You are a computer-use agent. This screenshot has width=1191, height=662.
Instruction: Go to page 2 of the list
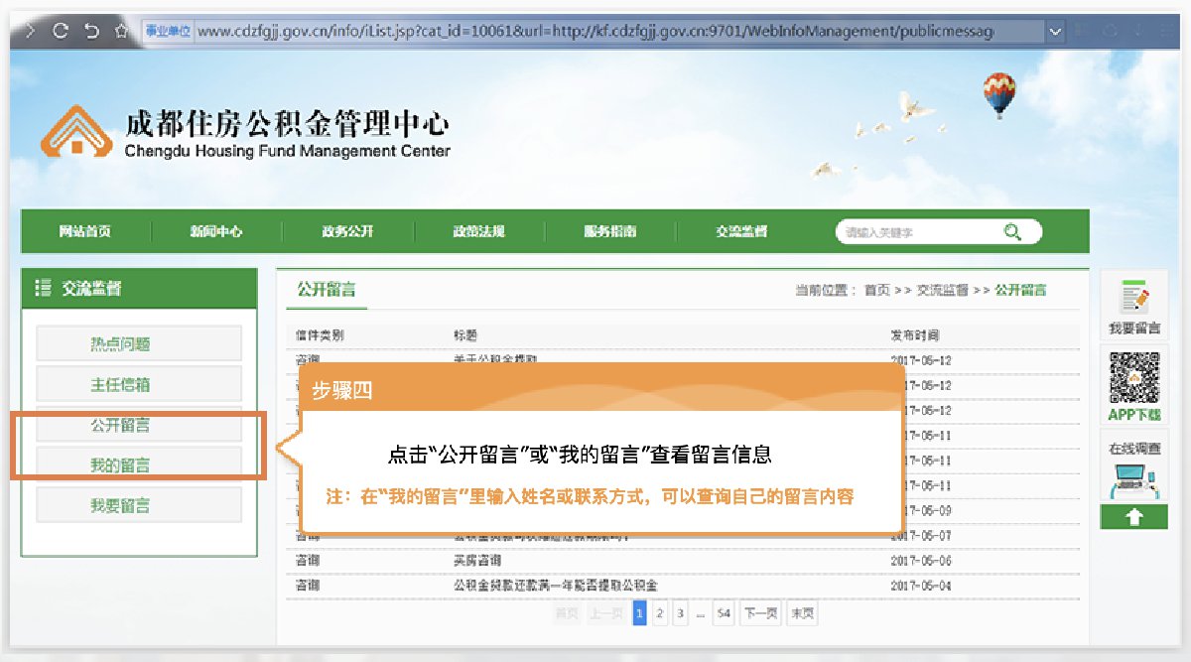659,614
